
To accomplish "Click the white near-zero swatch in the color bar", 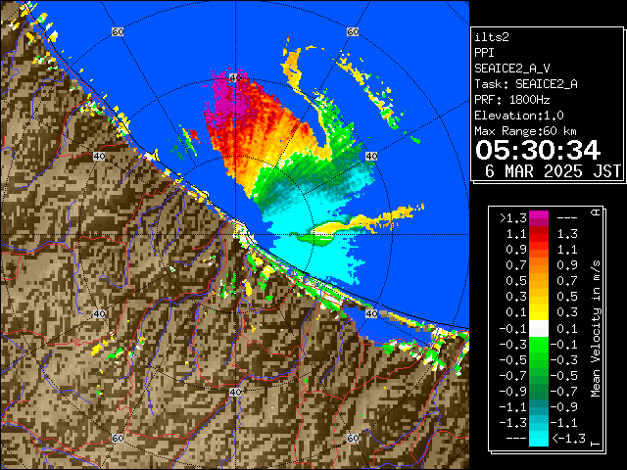I will coord(539,329).
